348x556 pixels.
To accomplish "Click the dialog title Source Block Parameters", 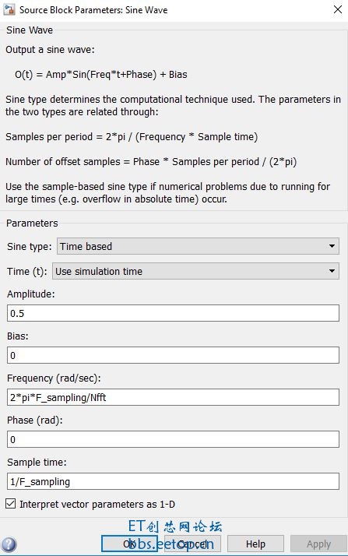I will click(93, 10).
